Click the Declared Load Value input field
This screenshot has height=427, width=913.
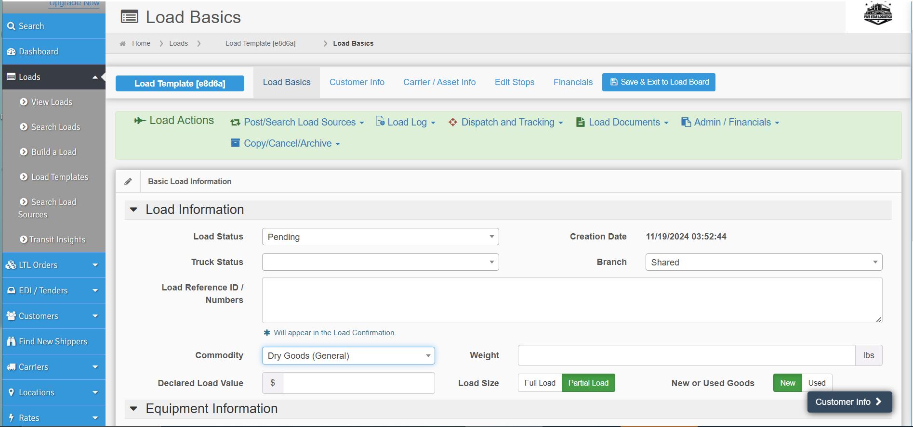tap(359, 383)
